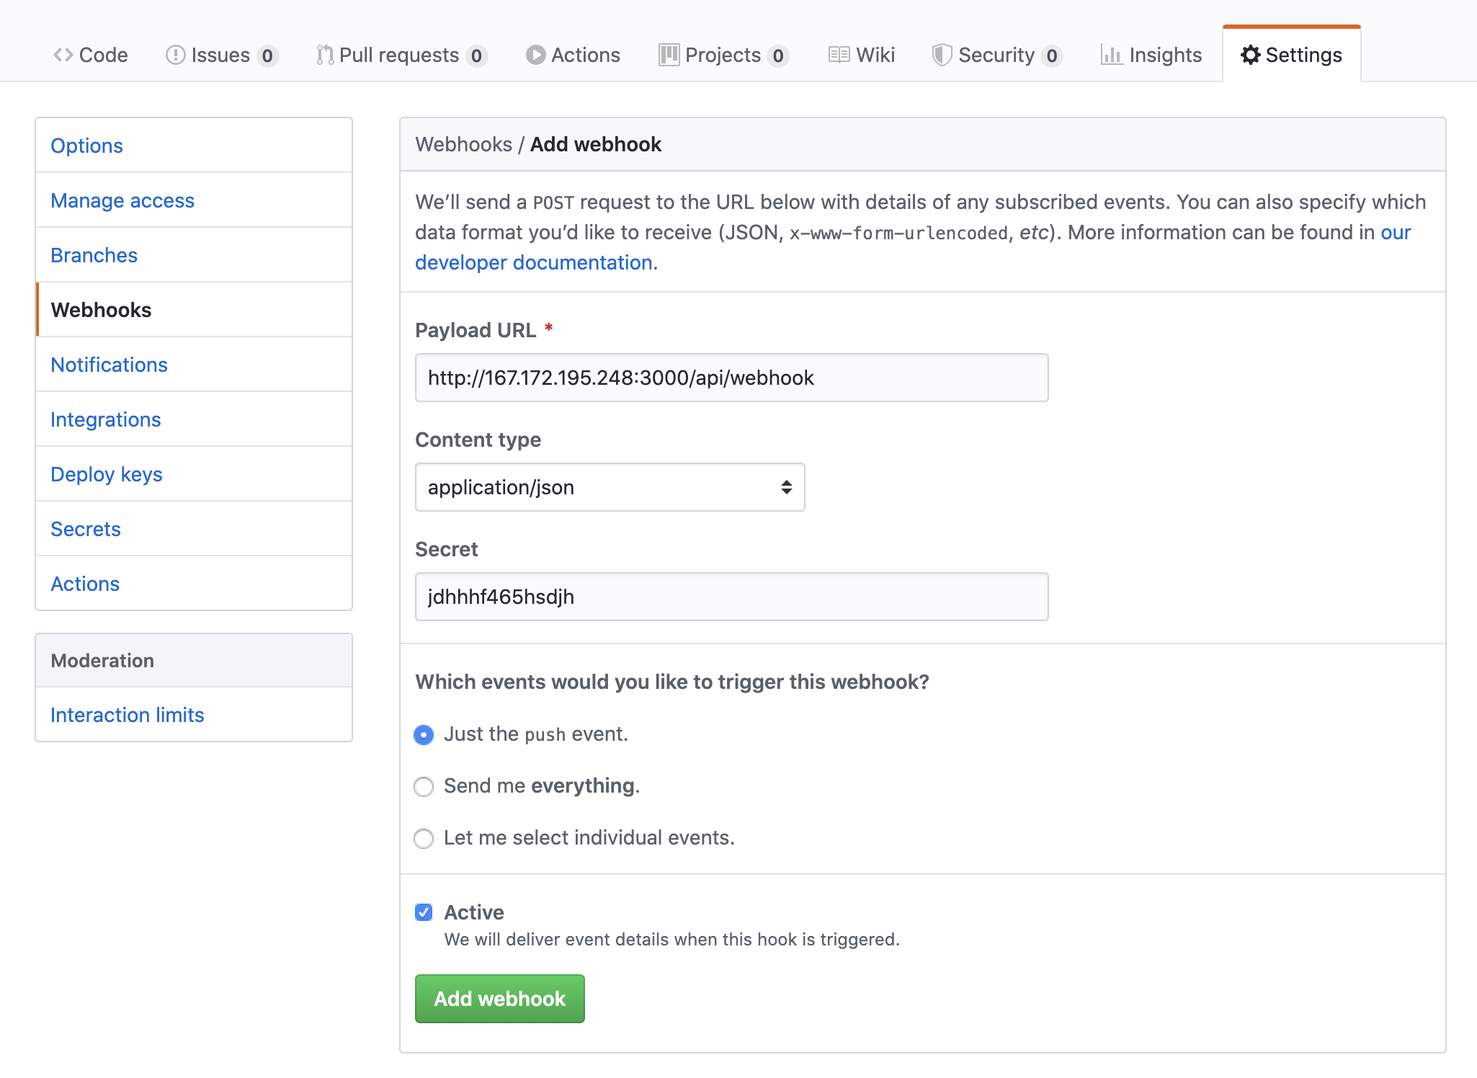Go to Branches settings
Image resolution: width=1477 pixels, height=1078 pixels.
pos(194,255)
